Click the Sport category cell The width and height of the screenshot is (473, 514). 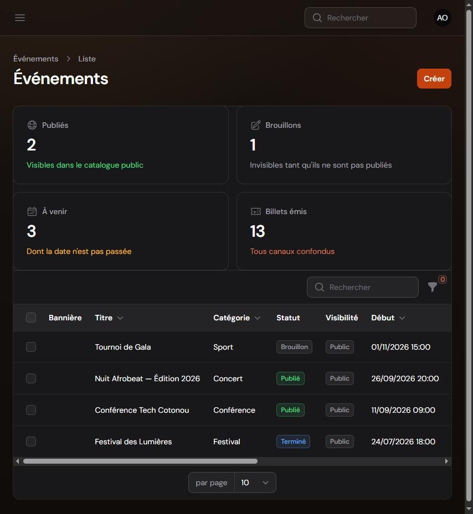pyautogui.click(x=223, y=347)
